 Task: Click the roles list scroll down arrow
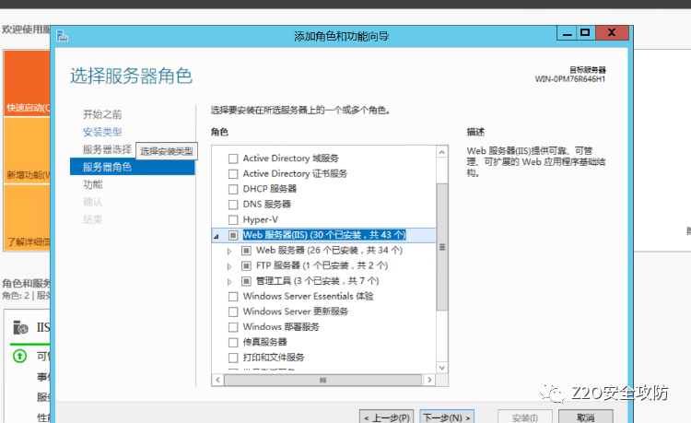pyautogui.click(x=442, y=368)
